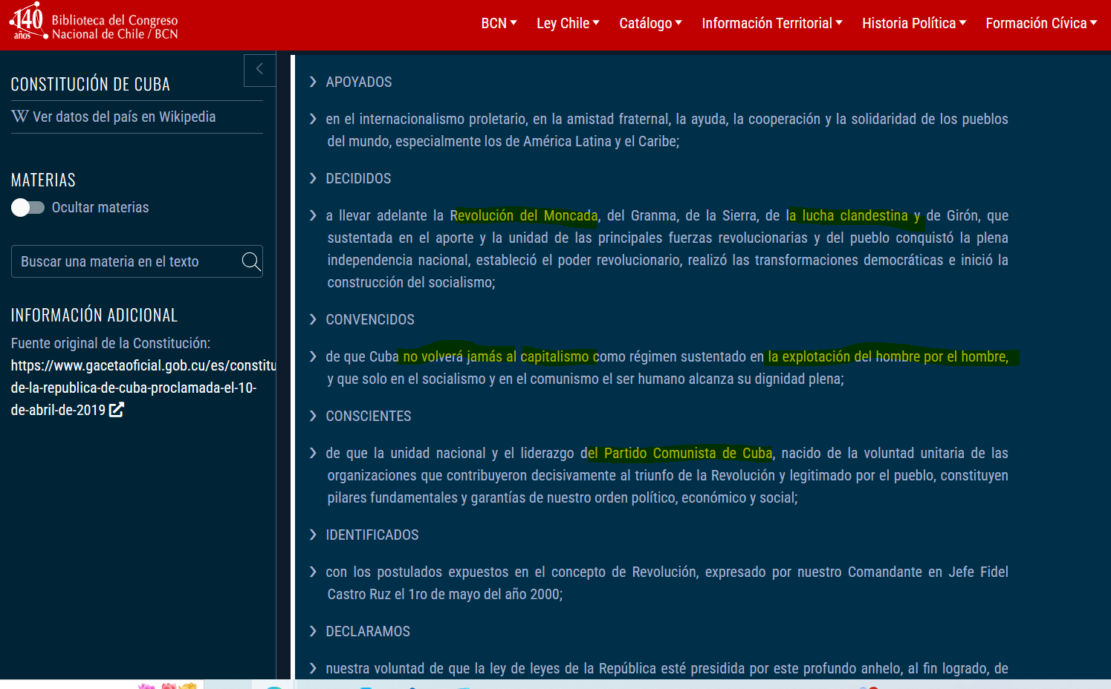Click the MATERIAS heading
This screenshot has height=689, width=1111.
[x=43, y=180]
